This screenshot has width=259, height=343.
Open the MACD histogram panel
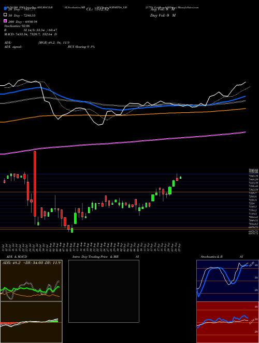click(31, 322)
